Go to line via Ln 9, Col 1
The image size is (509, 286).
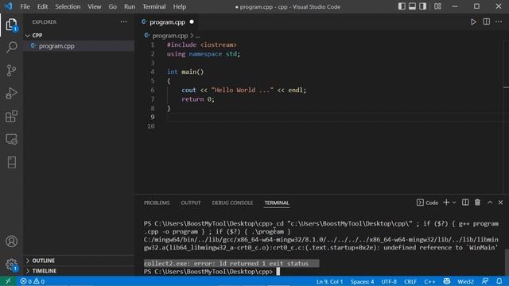coord(329,281)
